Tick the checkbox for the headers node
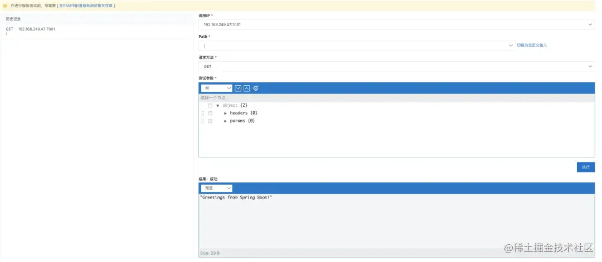 (x=210, y=113)
